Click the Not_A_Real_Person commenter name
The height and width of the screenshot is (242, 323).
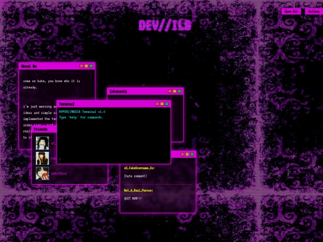click(138, 191)
